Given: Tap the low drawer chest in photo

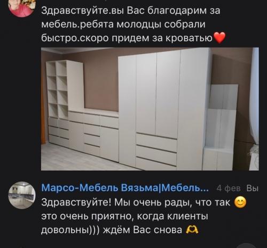Looking at the screenshot, I should 93,134.
